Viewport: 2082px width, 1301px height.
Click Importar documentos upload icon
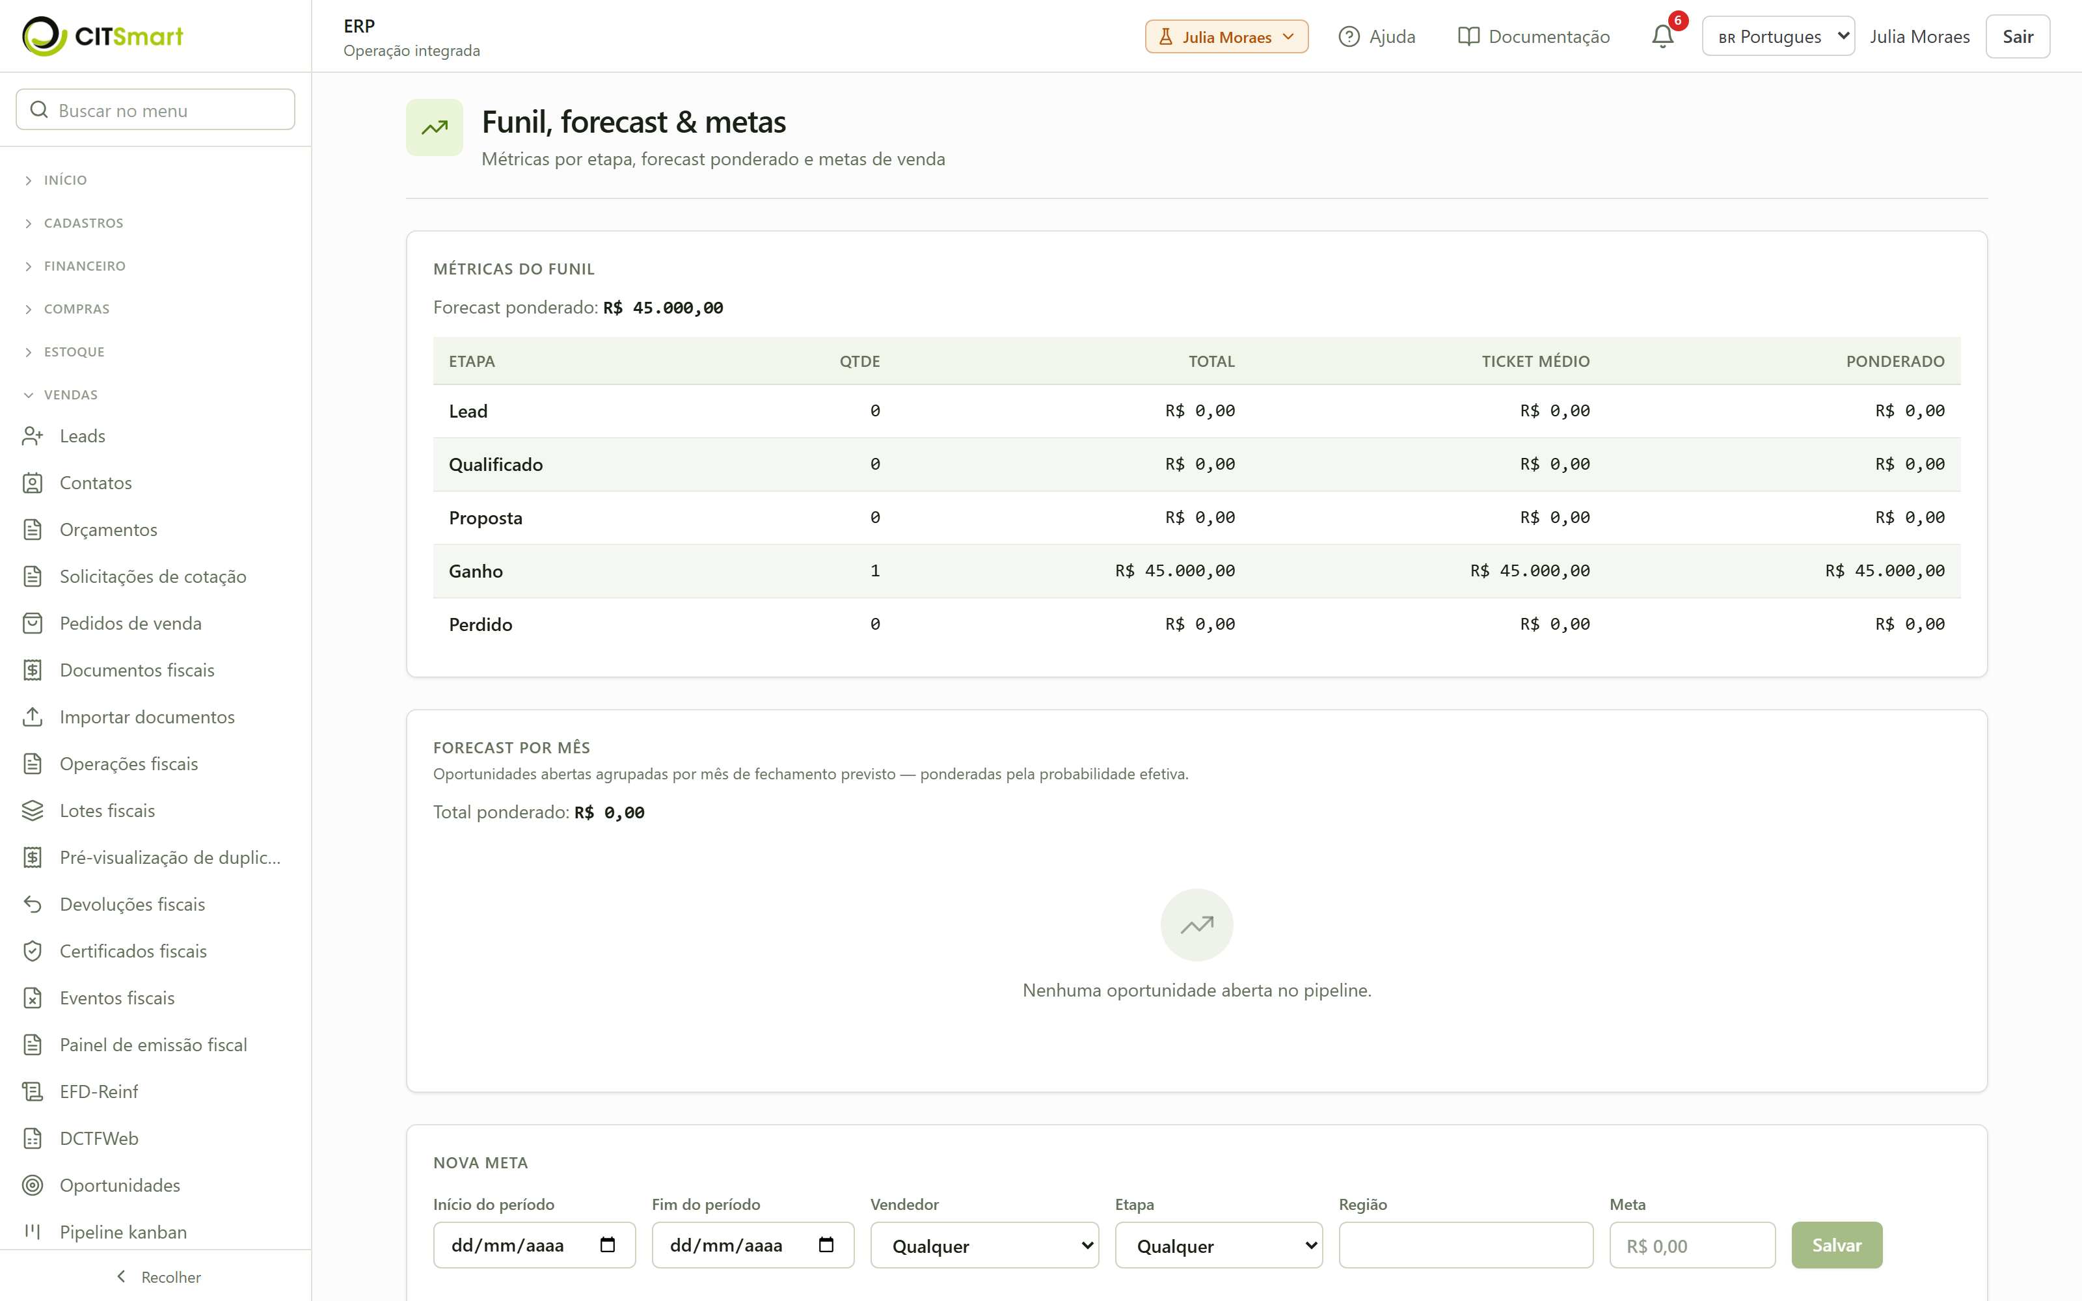(x=33, y=717)
